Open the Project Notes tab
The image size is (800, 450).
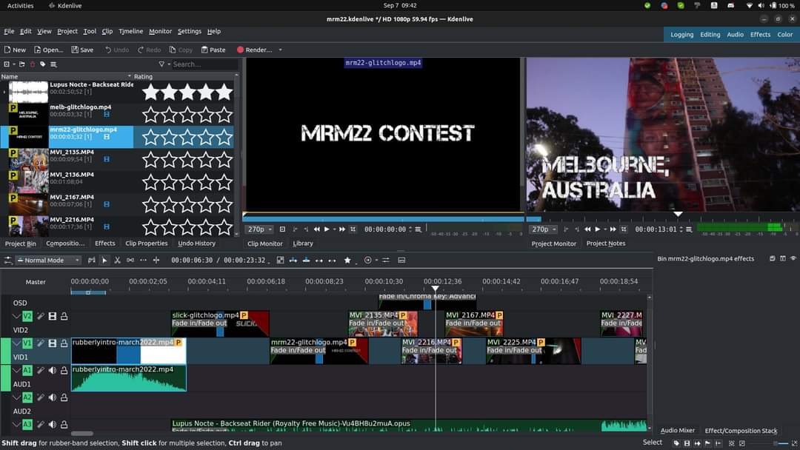pos(606,243)
